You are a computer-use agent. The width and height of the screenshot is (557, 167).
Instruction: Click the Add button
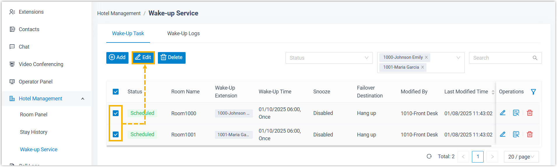[117, 58]
